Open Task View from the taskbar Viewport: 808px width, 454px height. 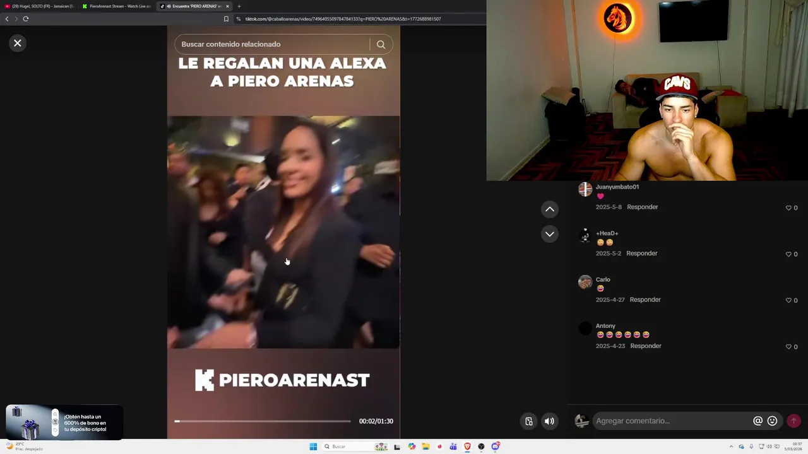(397, 446)
